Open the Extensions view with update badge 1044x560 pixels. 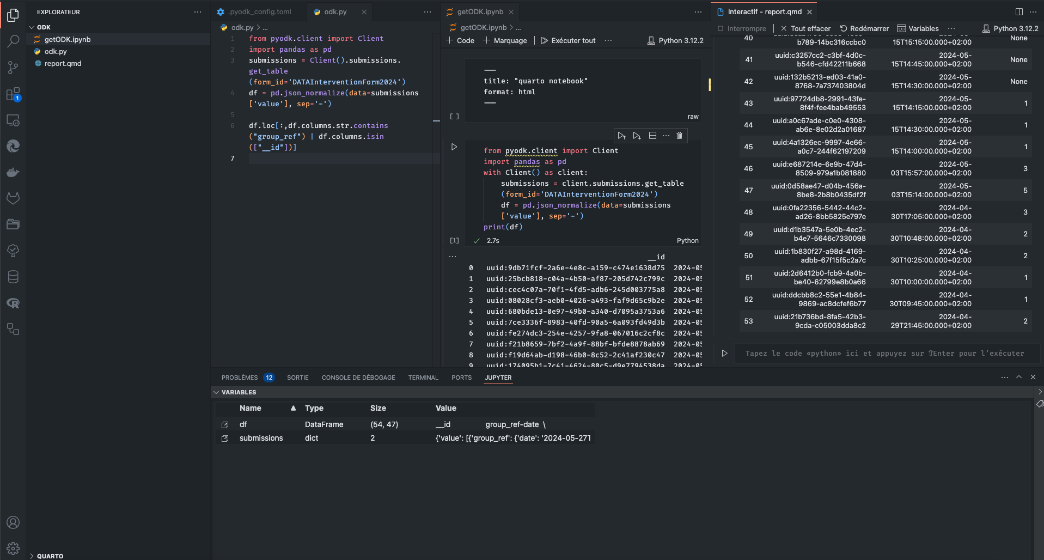pyautogui.click(x=13, y=94)
